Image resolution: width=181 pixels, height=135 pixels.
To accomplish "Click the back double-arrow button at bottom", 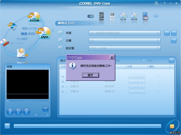I will [x=7, y=126].
